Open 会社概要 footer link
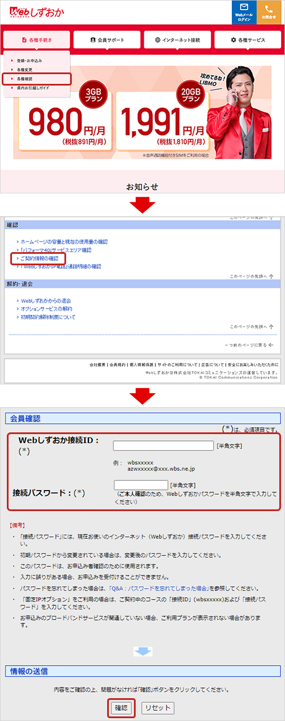The image size is (285, 721). [x=98, y=364]
